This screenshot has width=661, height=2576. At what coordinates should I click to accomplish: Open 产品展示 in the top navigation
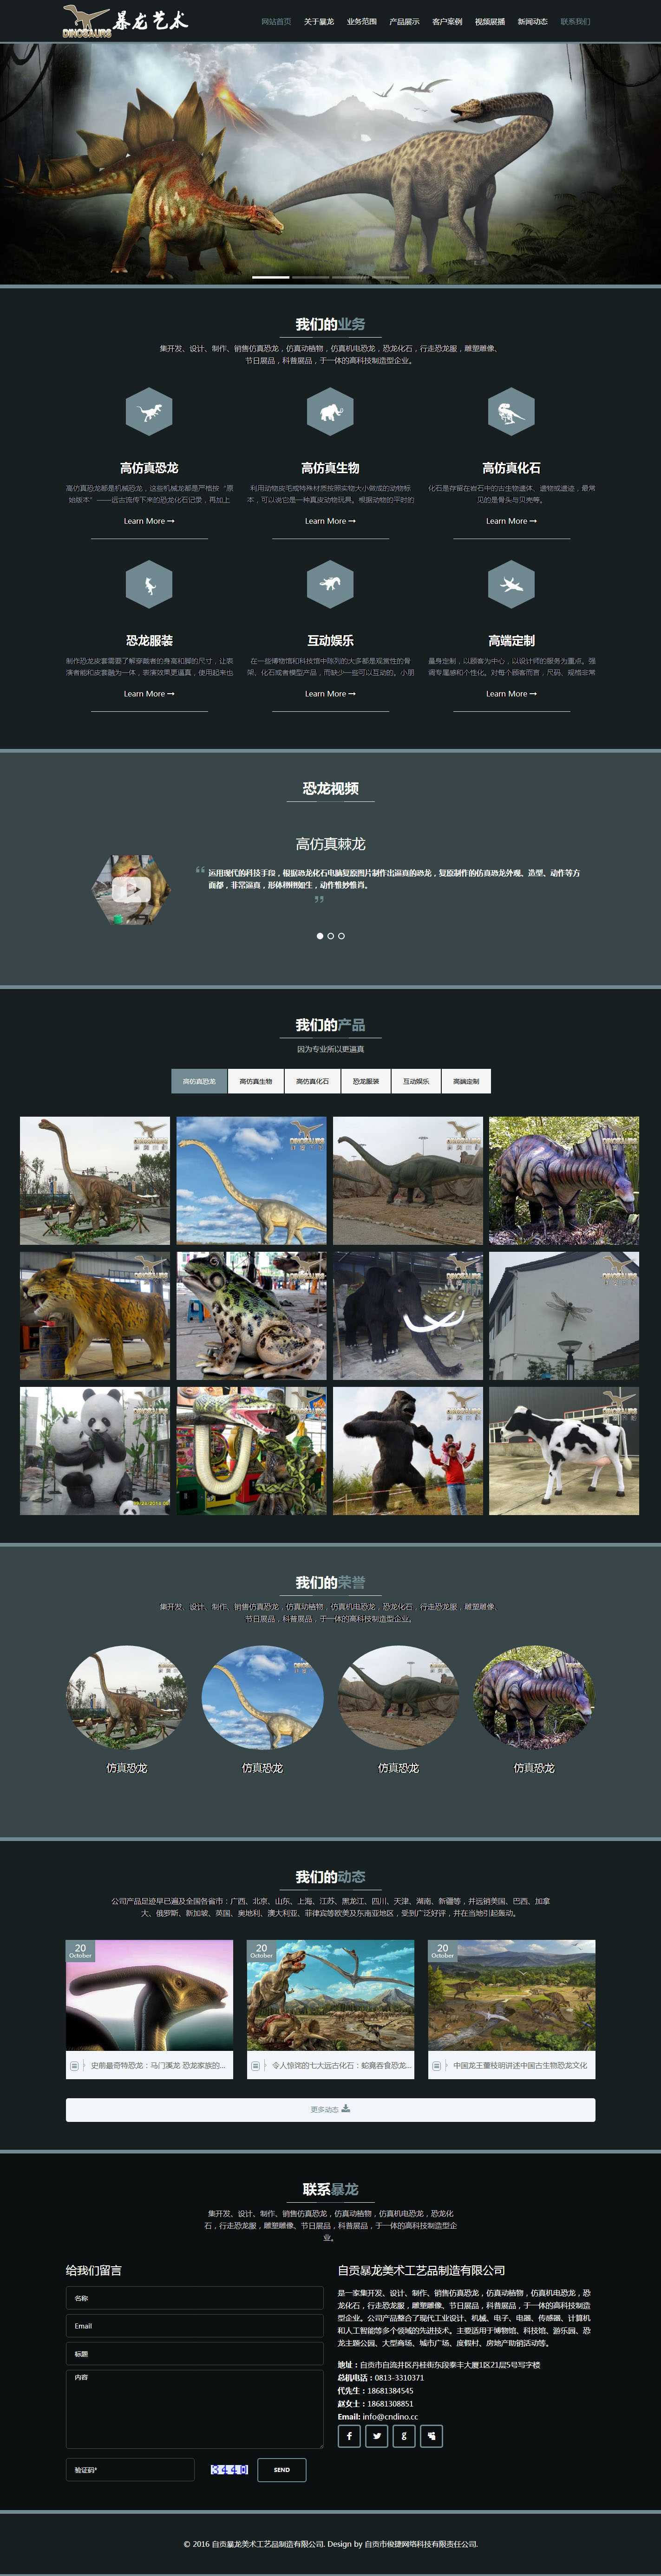(404, 21)
